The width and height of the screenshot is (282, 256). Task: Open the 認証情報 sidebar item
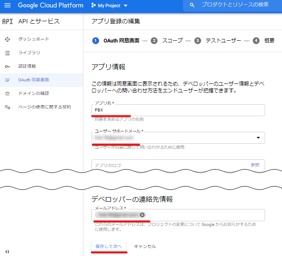coord(27,67)
